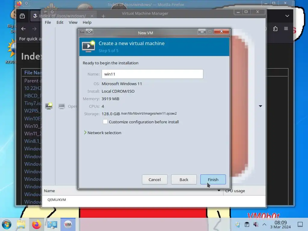Open the File menu in Virtual Machine Manager
308x231 pixels.
click(x=48, y=22)
